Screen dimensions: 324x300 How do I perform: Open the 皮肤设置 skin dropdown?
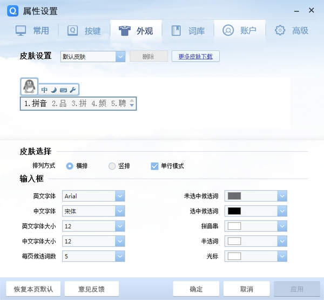120,57
